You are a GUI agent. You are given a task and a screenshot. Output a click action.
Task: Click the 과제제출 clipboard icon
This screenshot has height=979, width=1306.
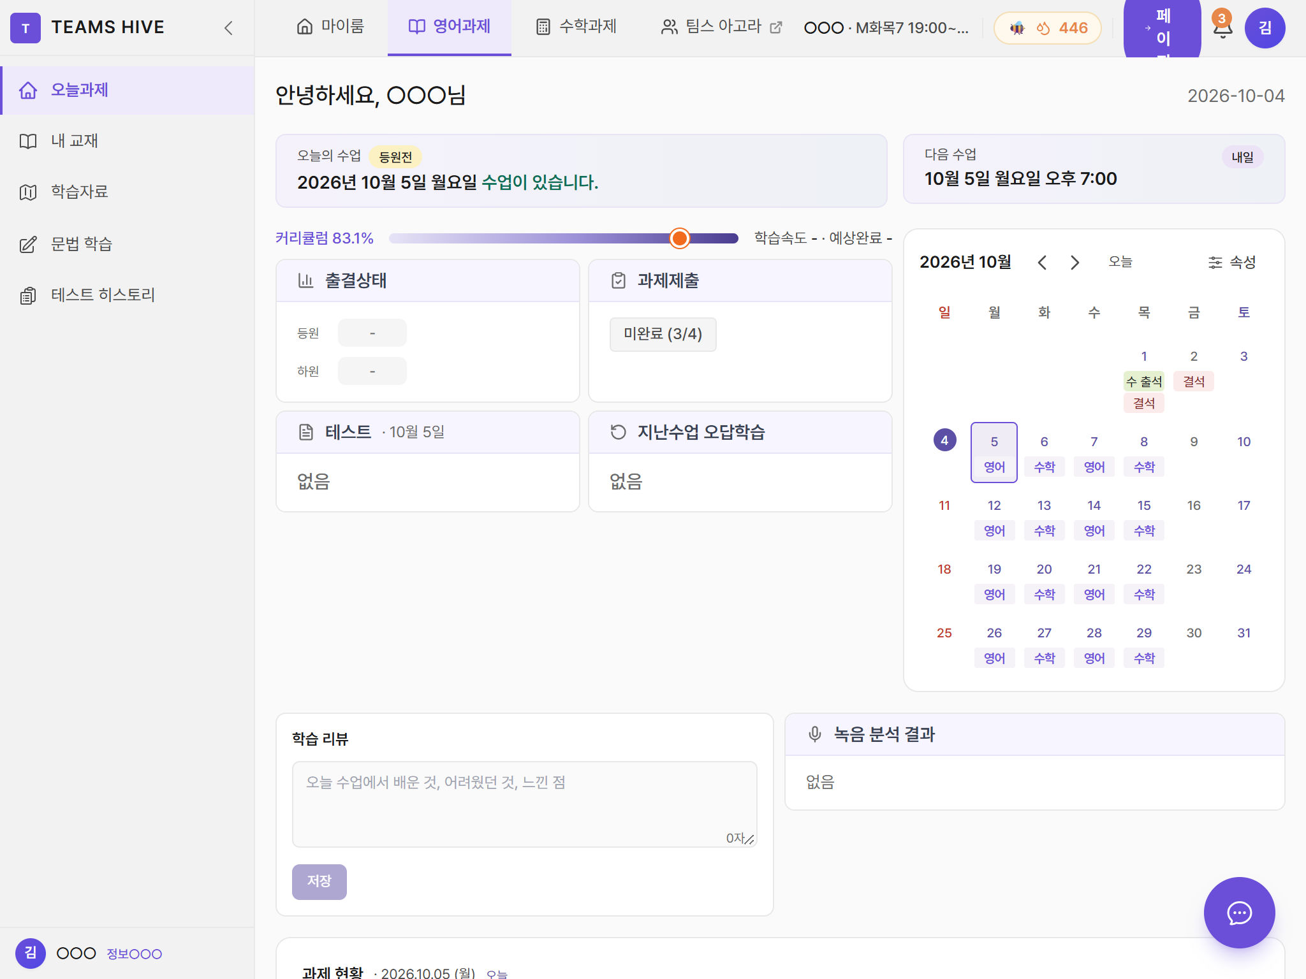618,280
